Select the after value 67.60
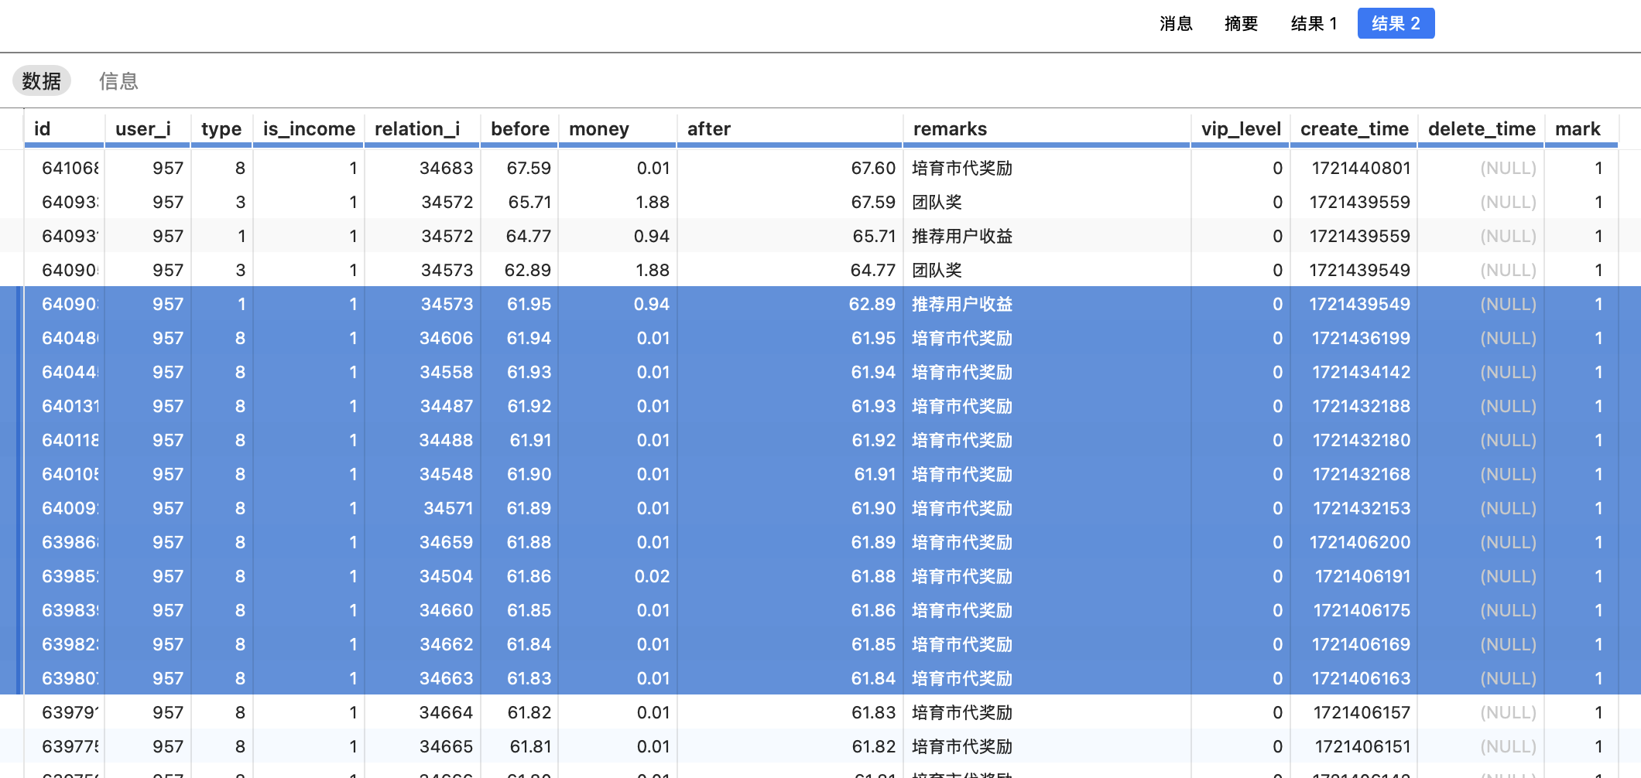The image size is (1641, 778). [x=873, y=169]
